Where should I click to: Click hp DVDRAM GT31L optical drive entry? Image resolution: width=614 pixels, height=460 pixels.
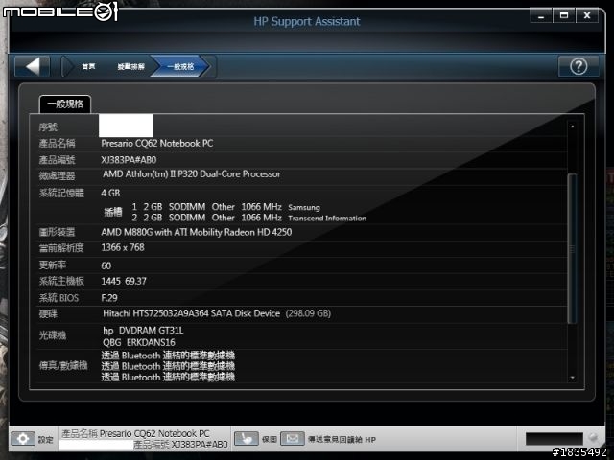(143, 331)
